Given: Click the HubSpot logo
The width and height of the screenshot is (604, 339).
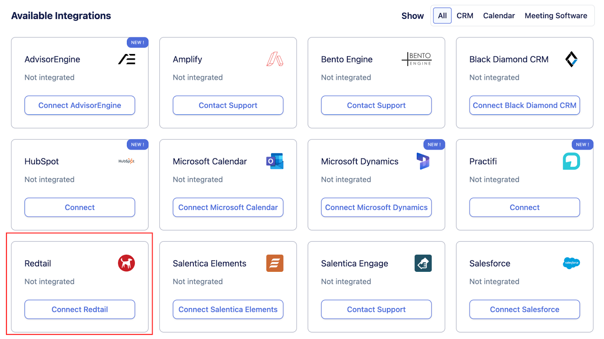Looking at the screenshot, I should [126, 161].
